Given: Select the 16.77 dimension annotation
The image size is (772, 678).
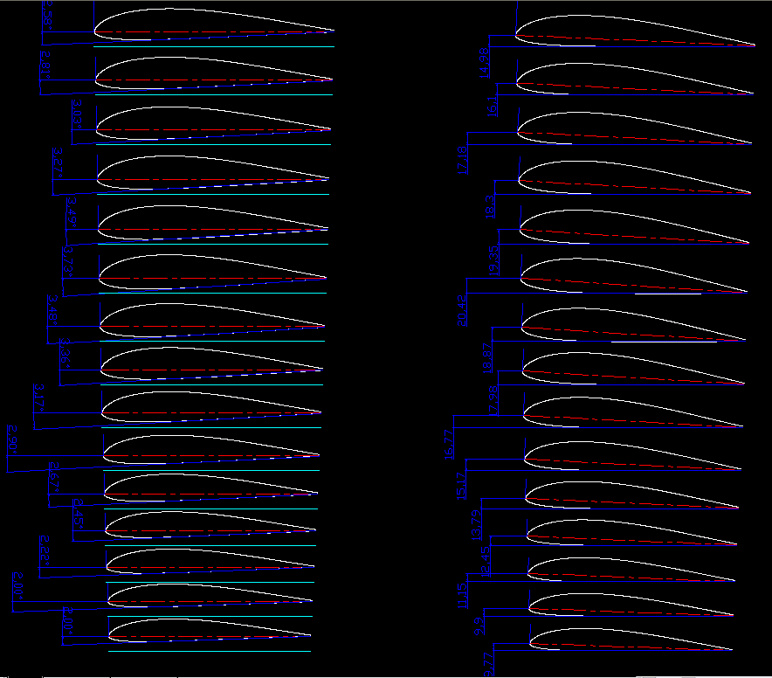Looking at the screenshot, I should 449,444.
